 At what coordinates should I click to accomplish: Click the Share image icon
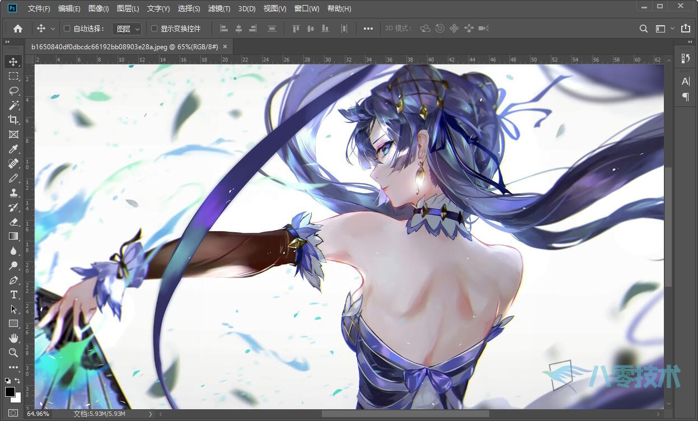(687, 29)
